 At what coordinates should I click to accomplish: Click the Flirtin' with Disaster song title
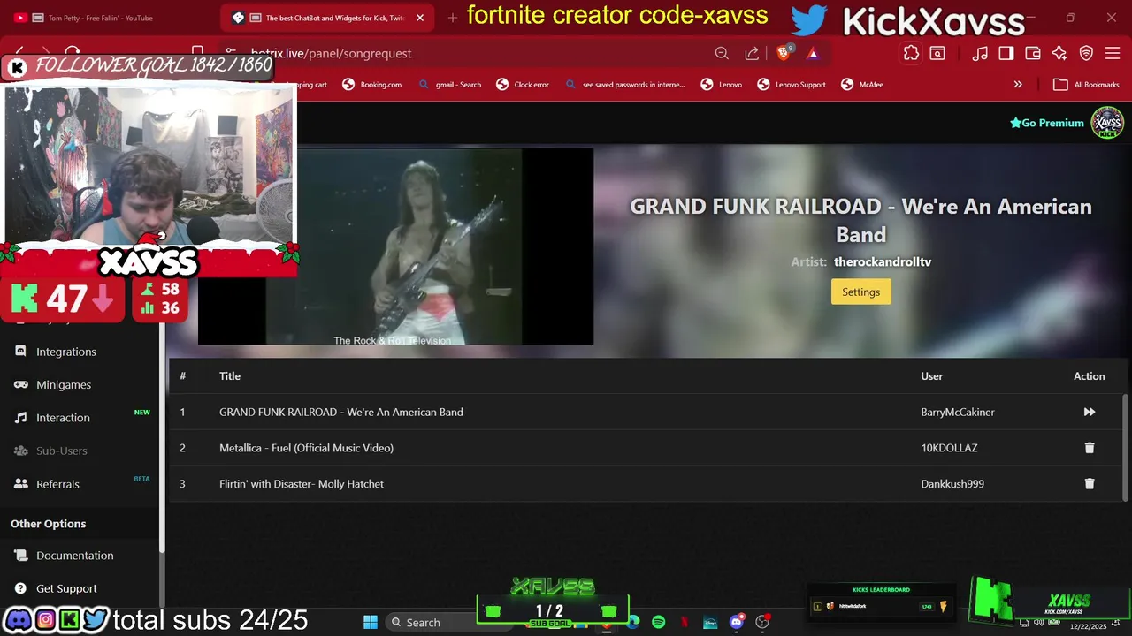[x=302, y=484]
